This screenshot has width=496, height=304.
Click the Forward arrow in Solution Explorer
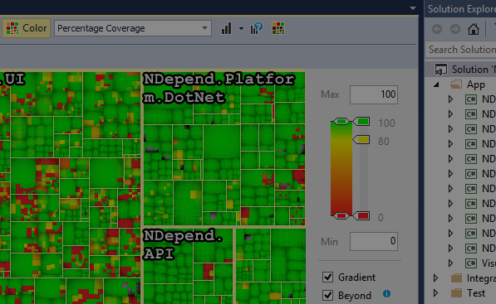(x=455, y=29)
